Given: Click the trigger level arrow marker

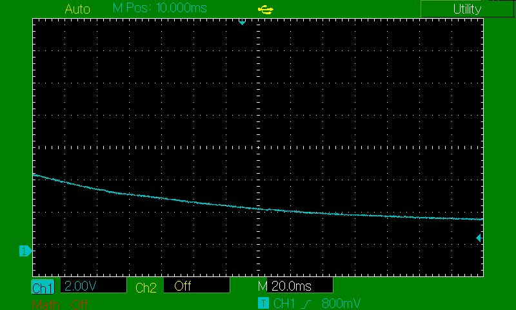Looking at the screenshot, I should pyautogui.click(x=479, y=238).
